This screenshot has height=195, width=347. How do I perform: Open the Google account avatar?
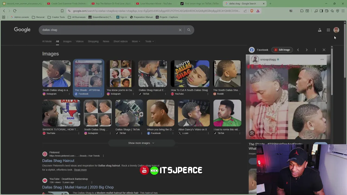tap(336, 30)
